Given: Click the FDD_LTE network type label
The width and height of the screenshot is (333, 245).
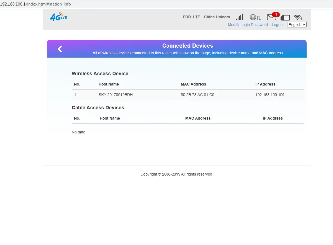Looking at the screenshot, I should pos(191,17).
